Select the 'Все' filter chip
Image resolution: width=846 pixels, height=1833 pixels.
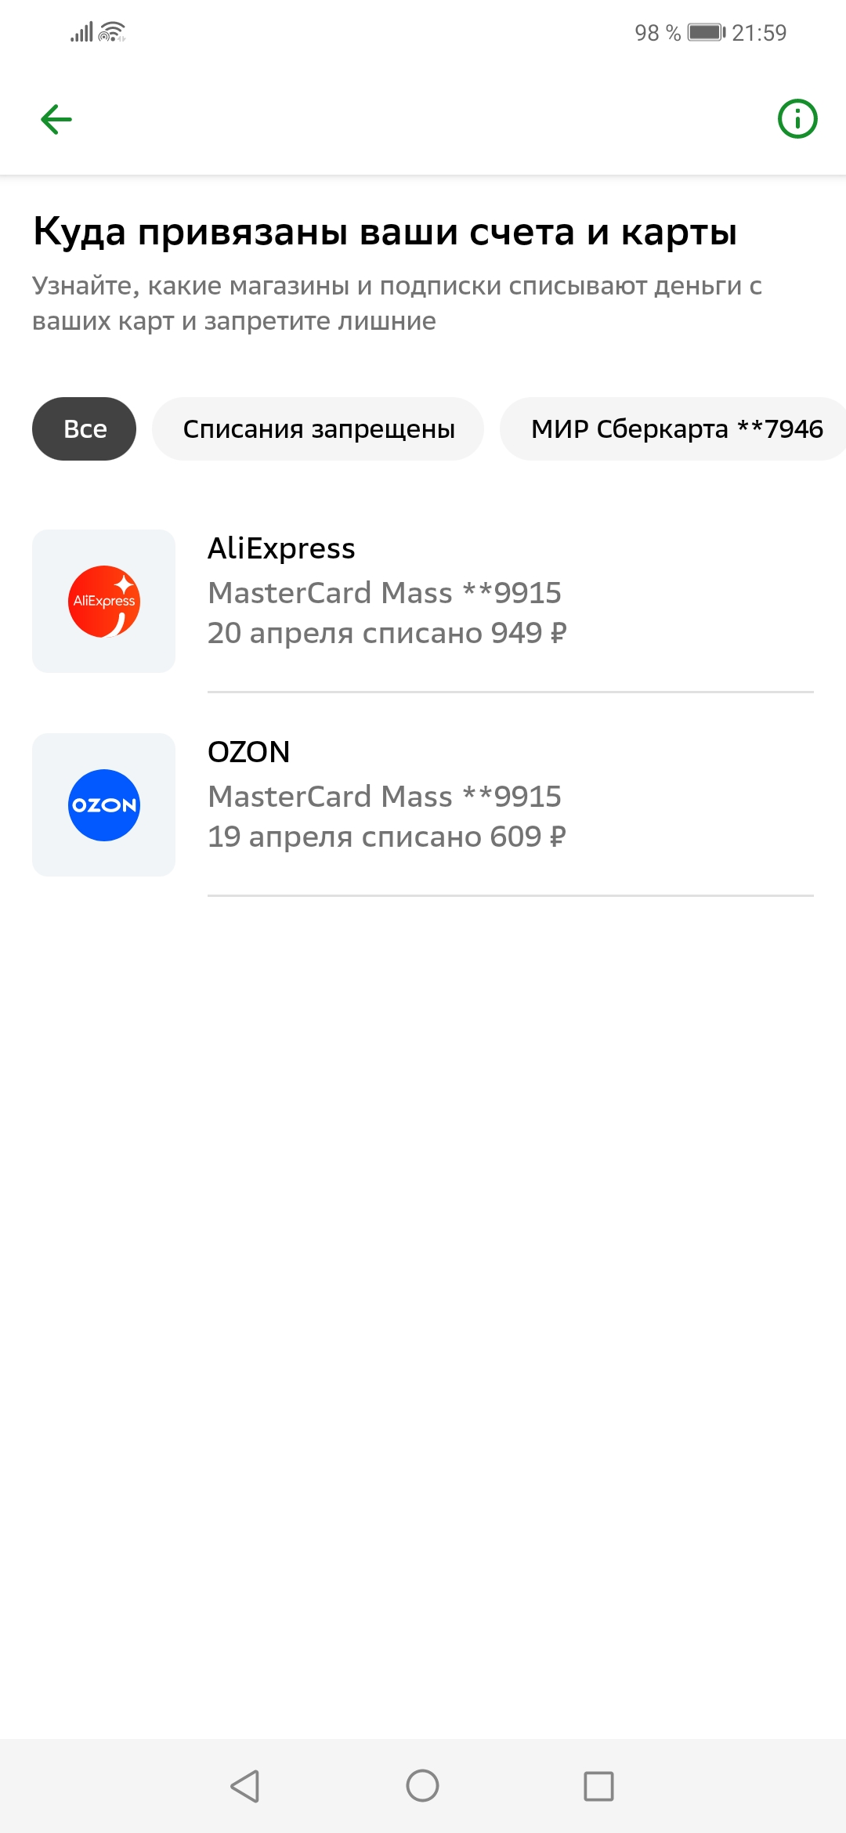84,428
